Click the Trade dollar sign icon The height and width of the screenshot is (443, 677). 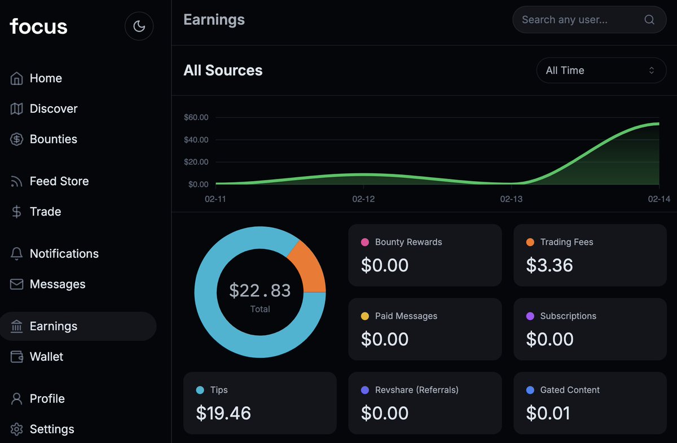point(17,212)
